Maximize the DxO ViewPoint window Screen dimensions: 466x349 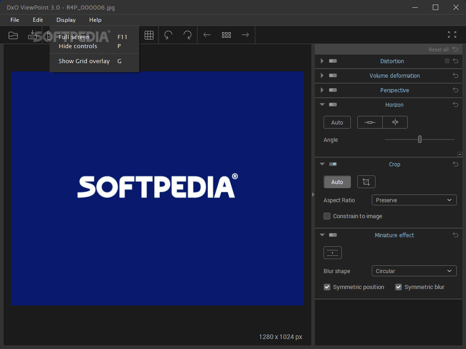point(436,7)
